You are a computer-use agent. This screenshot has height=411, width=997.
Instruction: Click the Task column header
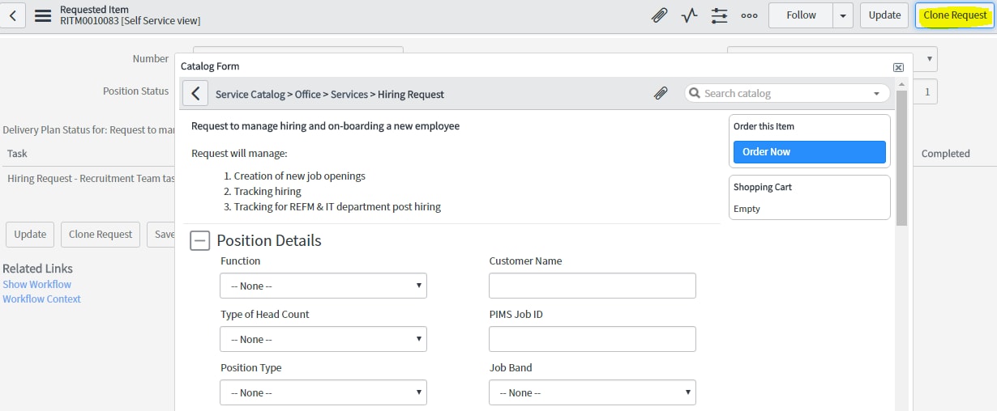[18, 154]
